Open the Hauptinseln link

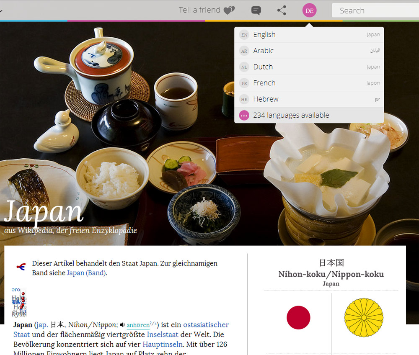[163, 344]
